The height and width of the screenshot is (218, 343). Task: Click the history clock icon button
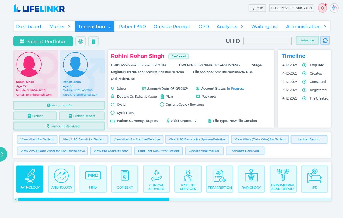[x=80, y=41]
